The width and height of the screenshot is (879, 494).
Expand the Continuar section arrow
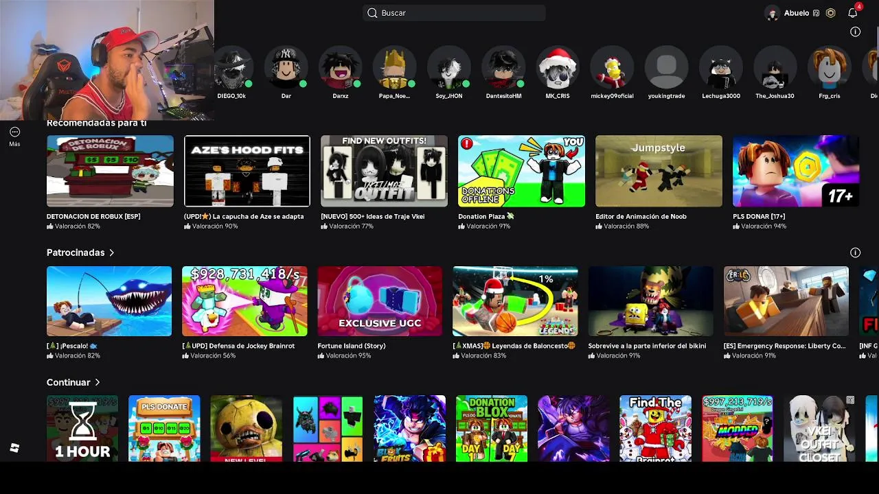(x=98, y=382)
